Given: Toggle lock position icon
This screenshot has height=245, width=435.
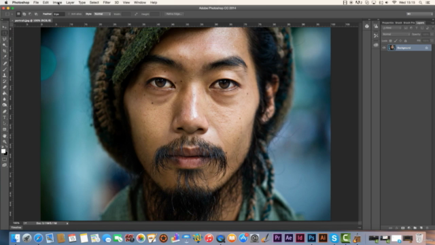Looking at the screenshot, I should coord(400,41).
